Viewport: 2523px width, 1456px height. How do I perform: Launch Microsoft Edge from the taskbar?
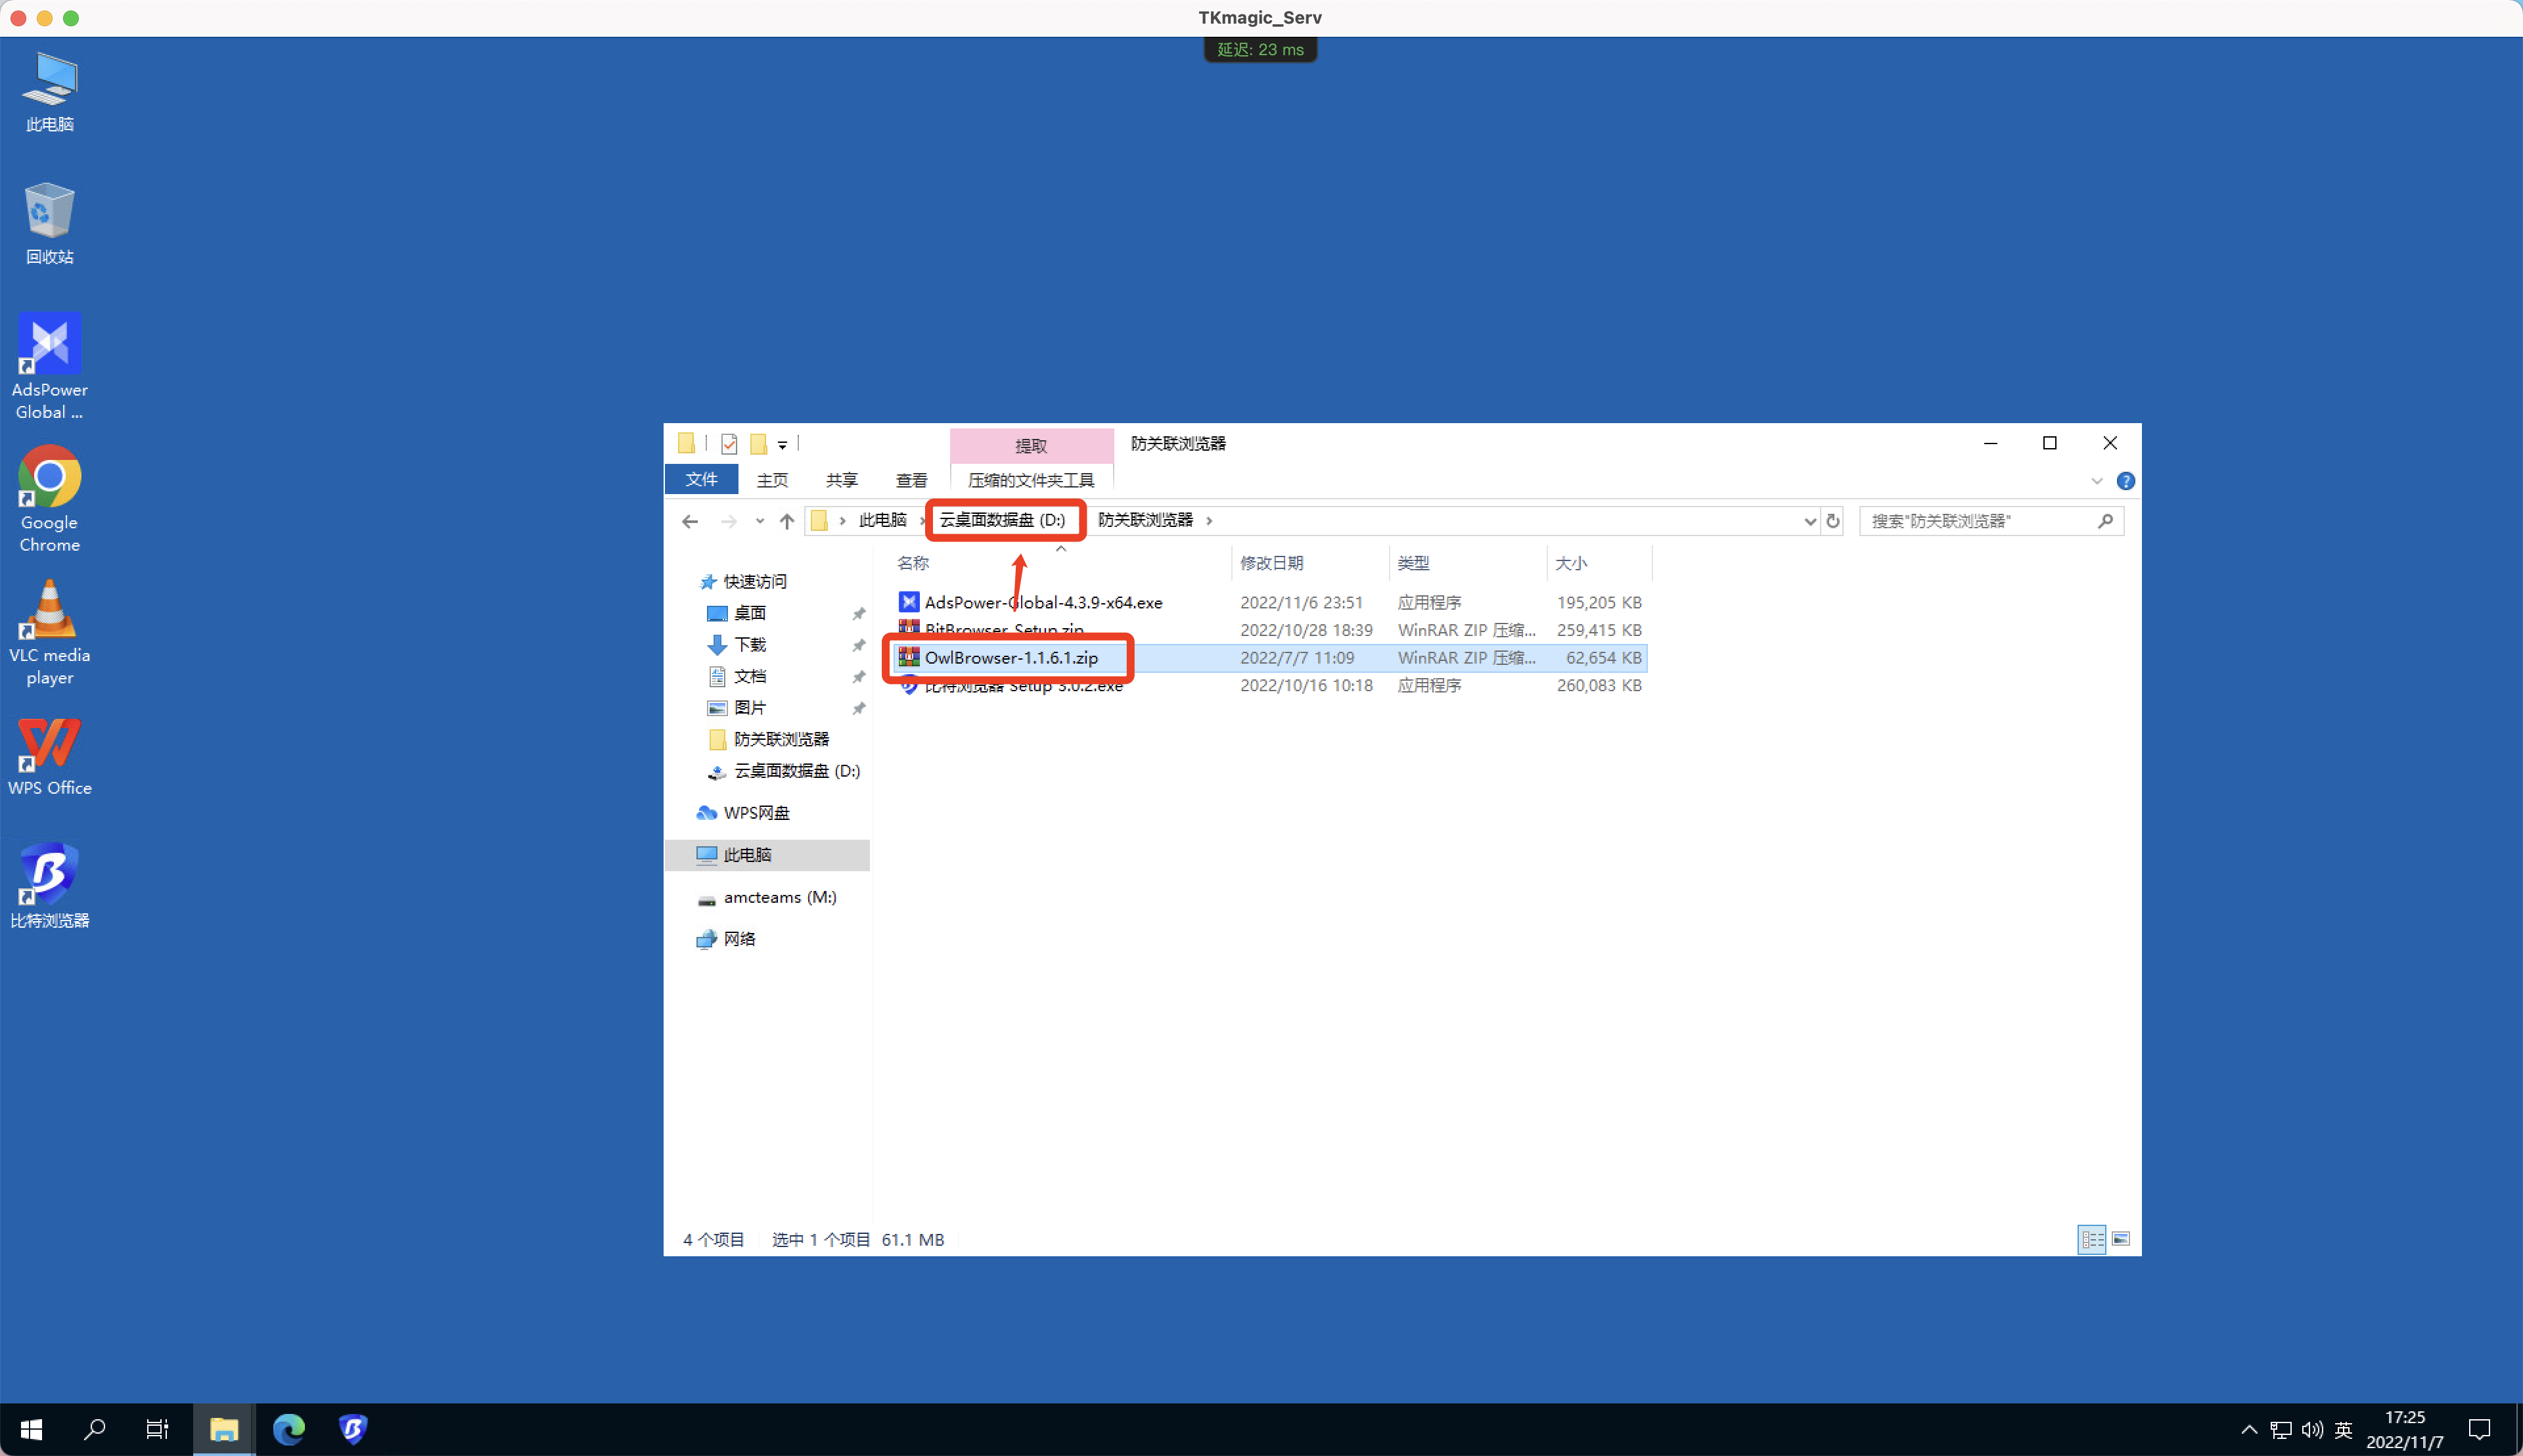(x=289, y=1429)
